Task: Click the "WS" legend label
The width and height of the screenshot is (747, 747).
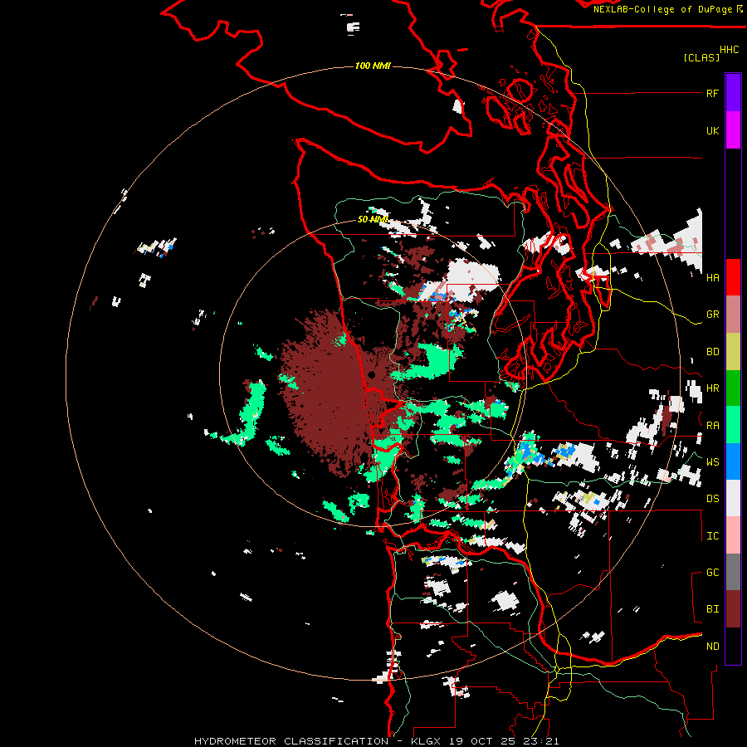Action: [712, 462]
